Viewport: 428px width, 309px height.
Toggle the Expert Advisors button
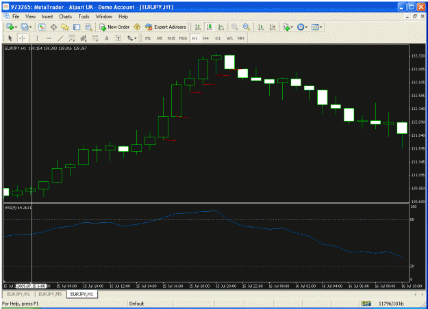166,27
